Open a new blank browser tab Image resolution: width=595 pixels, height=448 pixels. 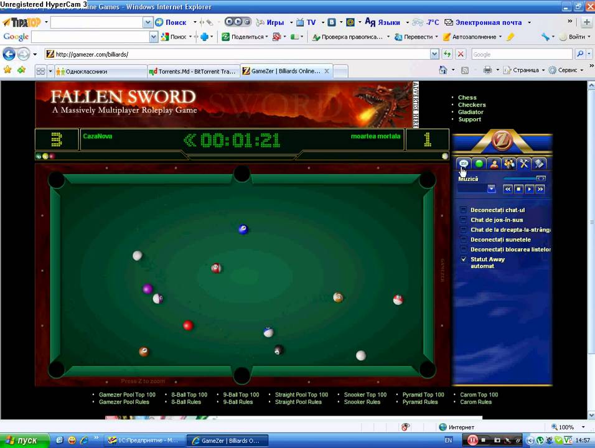pos(340,71)
